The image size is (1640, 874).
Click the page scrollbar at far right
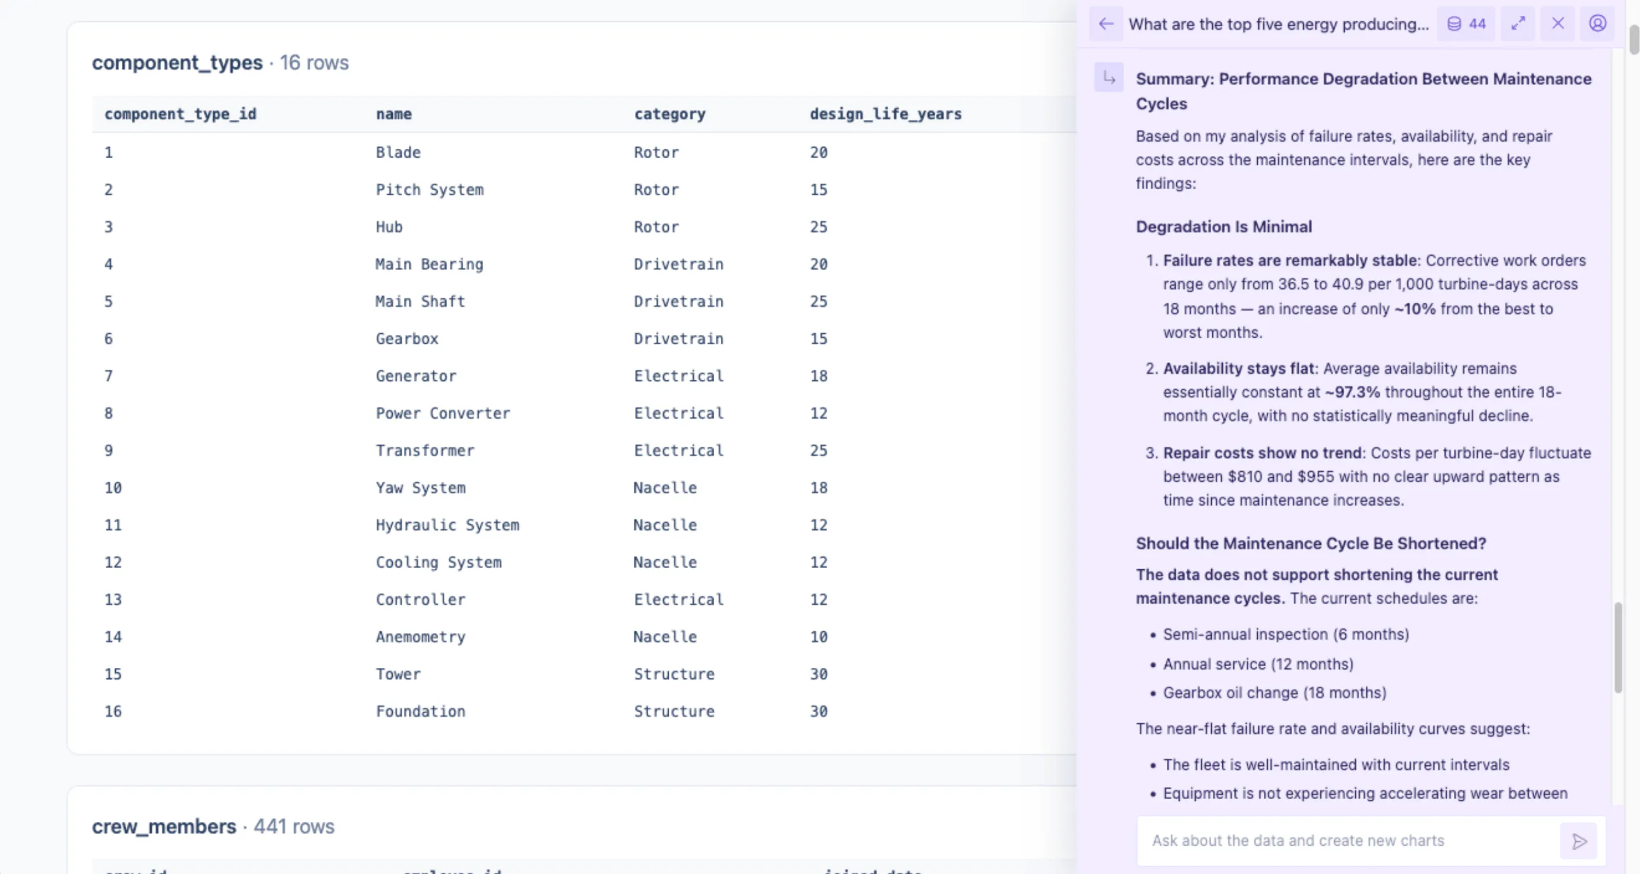[x=1634, y=40]
